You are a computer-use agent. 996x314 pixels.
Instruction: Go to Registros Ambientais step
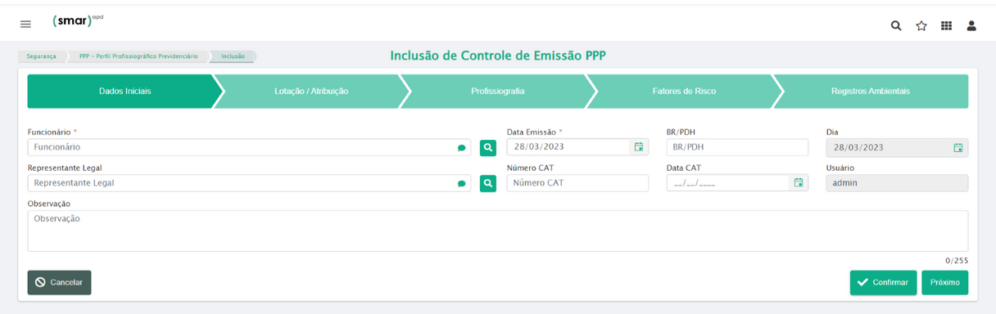870,92
